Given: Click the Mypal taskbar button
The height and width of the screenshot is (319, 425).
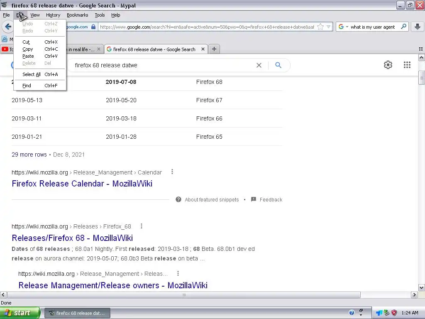Looking at the screenshot, I should coord(77,313).
